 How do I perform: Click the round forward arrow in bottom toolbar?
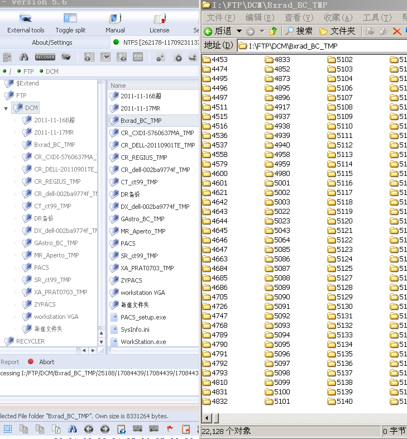point(105,429)
